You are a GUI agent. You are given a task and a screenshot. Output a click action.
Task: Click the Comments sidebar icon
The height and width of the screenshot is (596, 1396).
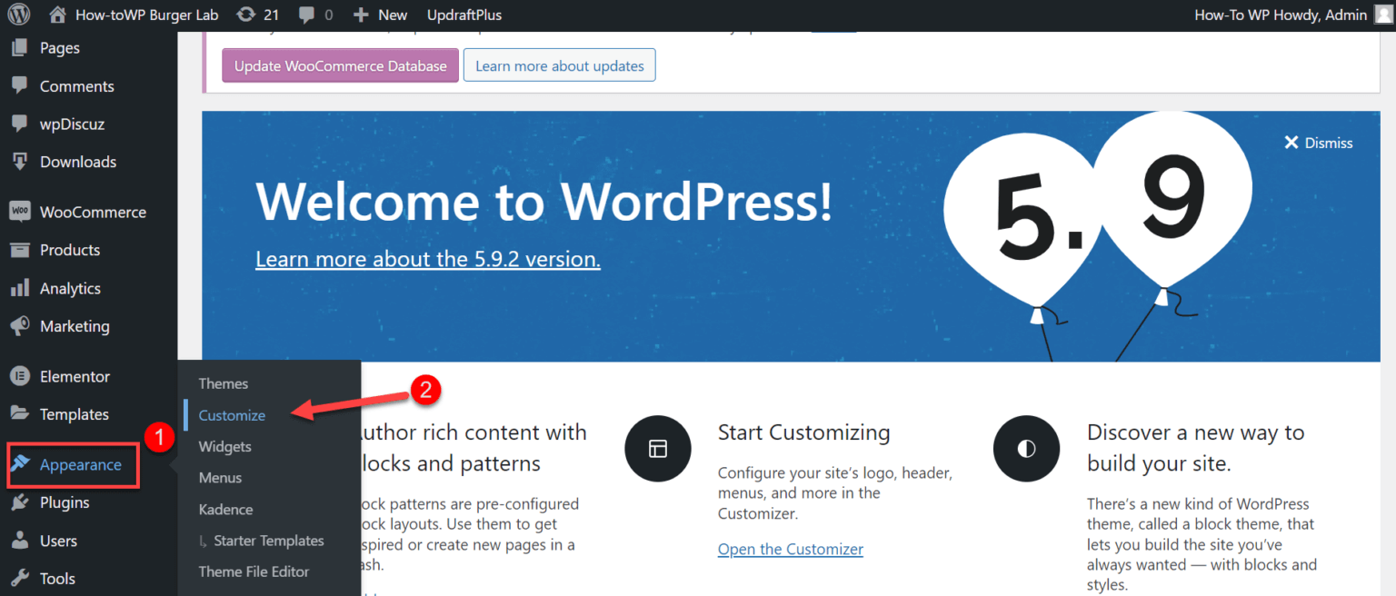click(19, 86)
